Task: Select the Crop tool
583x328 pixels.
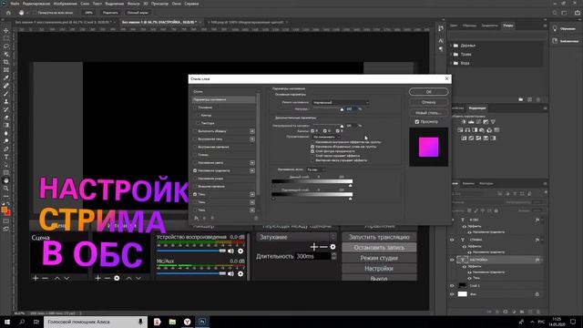Action: point(6,62)
